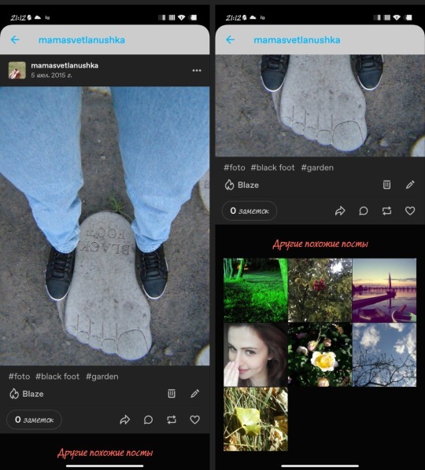Edit the post with the left-screen pencil icon
Screen dimensions: 425x470
tap(195, 393)
